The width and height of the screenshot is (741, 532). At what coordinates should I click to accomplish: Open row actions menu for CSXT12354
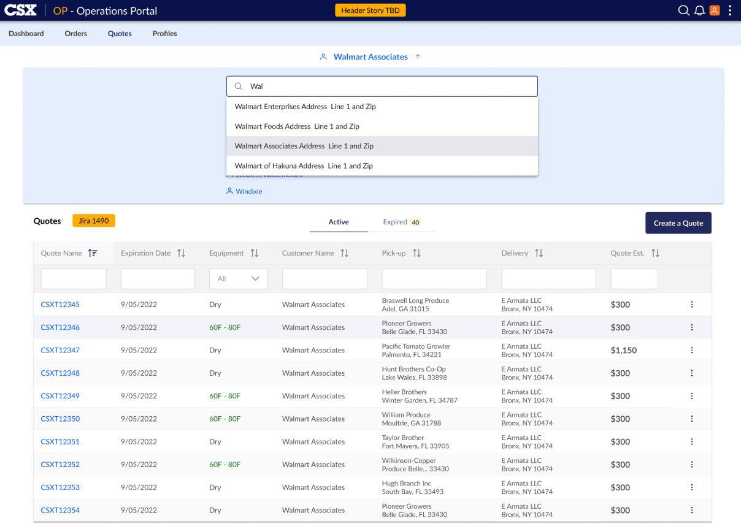click(692, 511)
